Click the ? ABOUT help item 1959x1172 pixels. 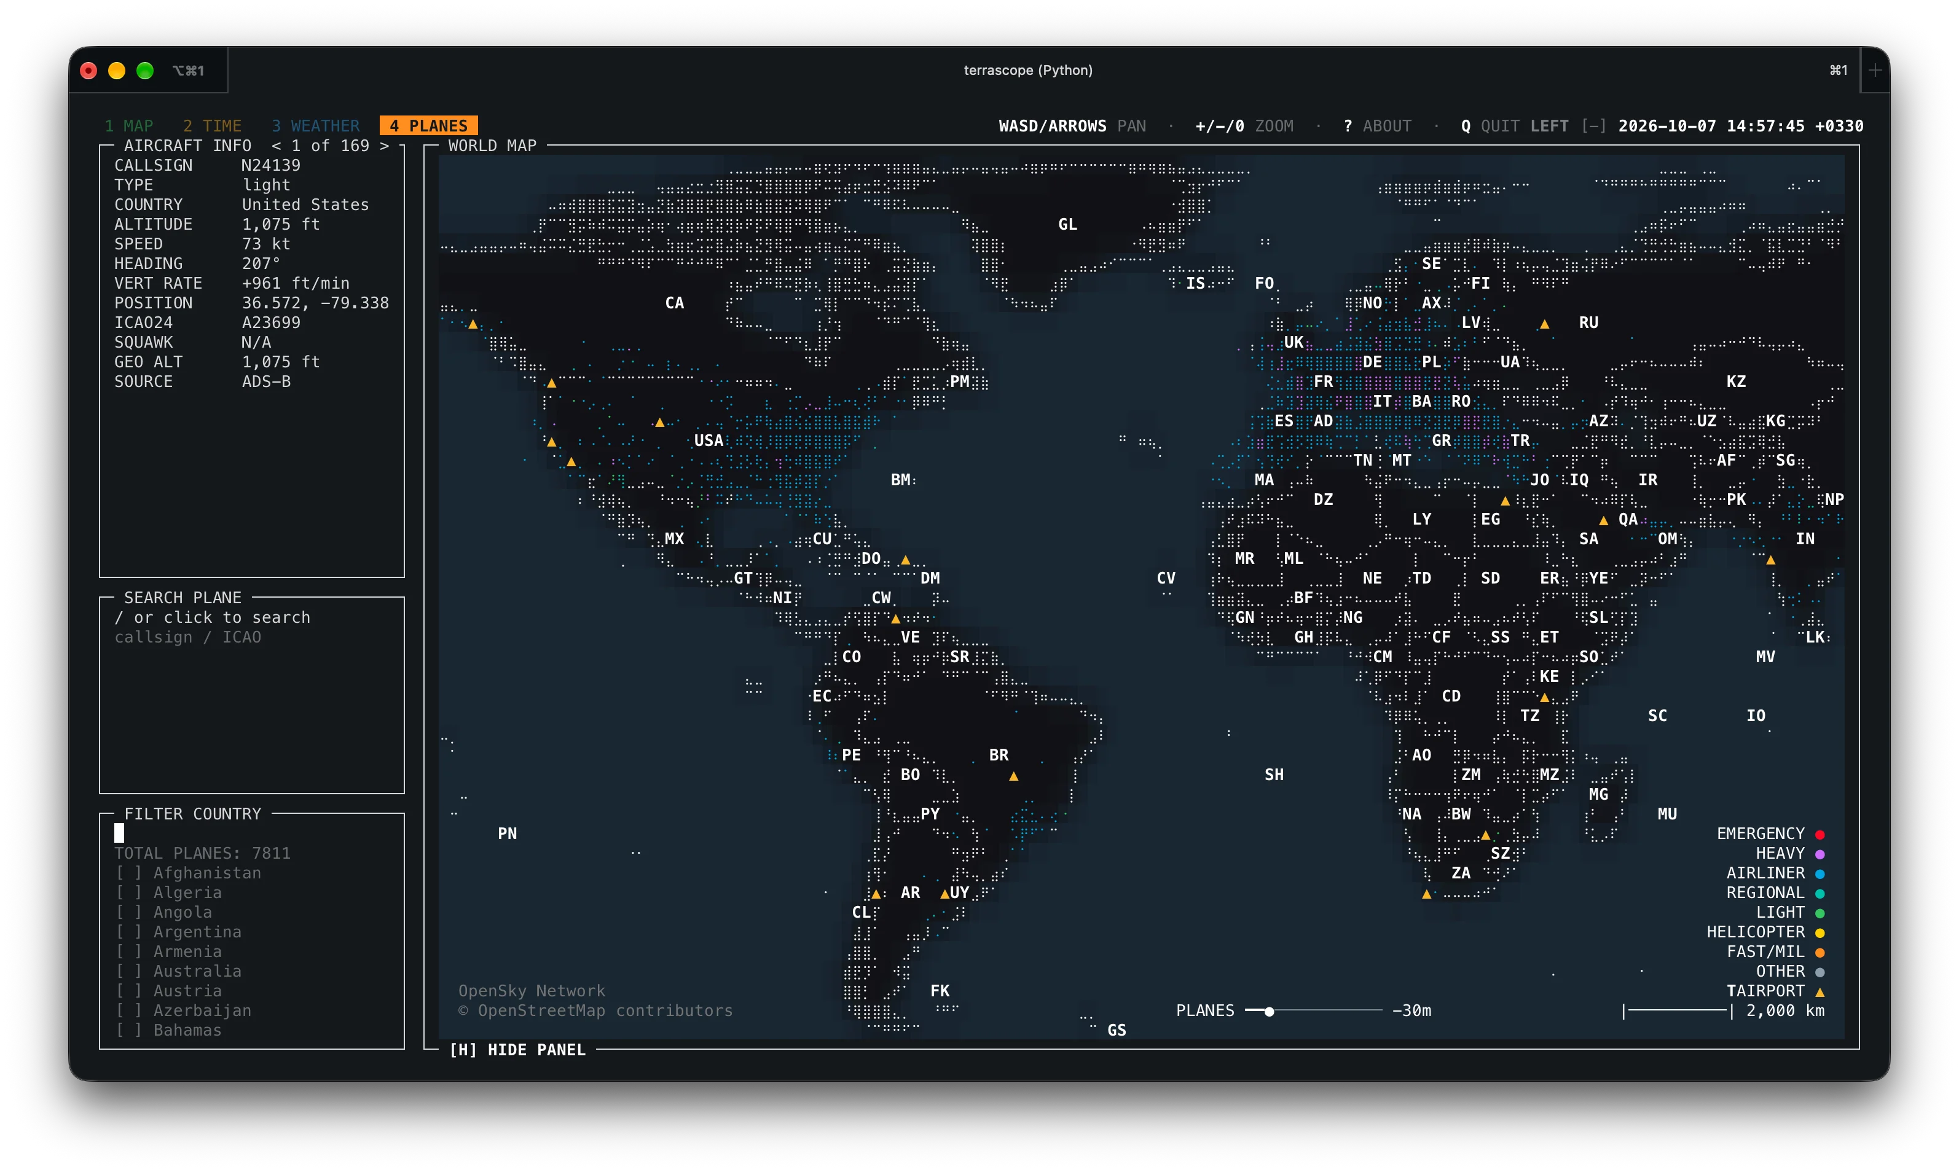(x=1377, y=125)
